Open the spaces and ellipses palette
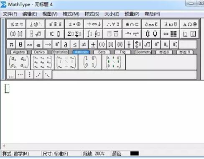This screenshot has width=204, height=159. [36, 24]
